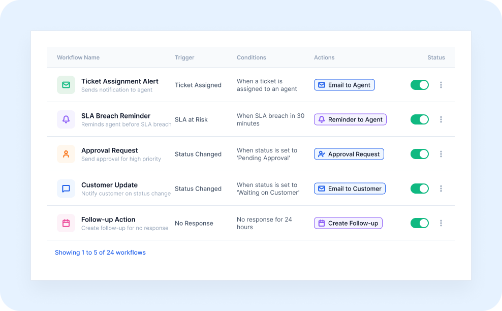Turn off the SLA Breach Reminder toggle

click(x=419, y=119)
